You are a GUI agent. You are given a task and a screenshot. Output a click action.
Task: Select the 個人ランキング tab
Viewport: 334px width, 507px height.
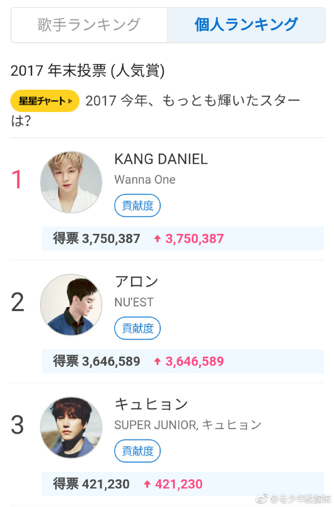(x=246, y=25)
